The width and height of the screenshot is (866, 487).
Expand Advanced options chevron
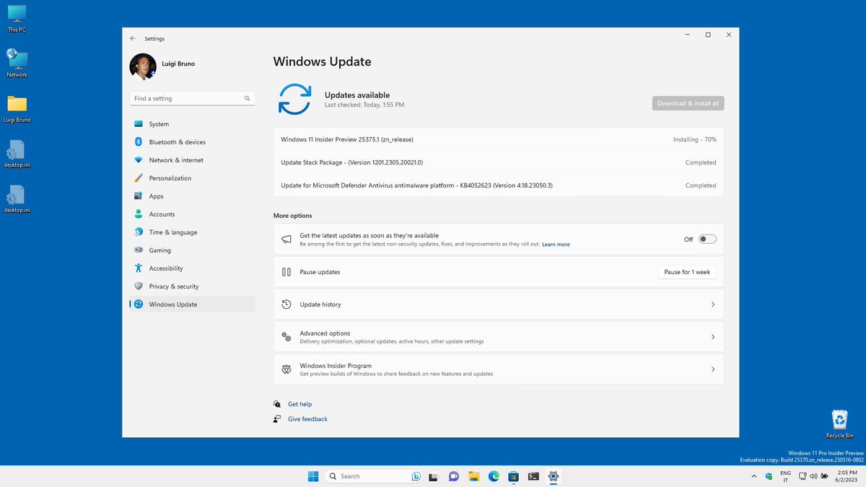pos(713,337)
